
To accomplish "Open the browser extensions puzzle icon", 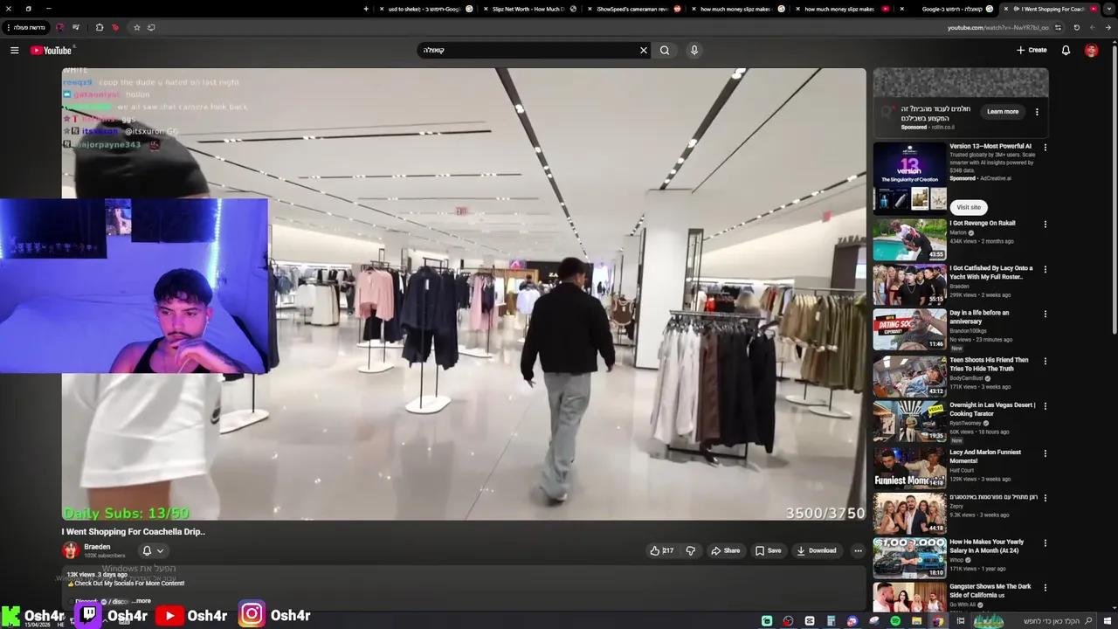I will [x=99, y=27].
